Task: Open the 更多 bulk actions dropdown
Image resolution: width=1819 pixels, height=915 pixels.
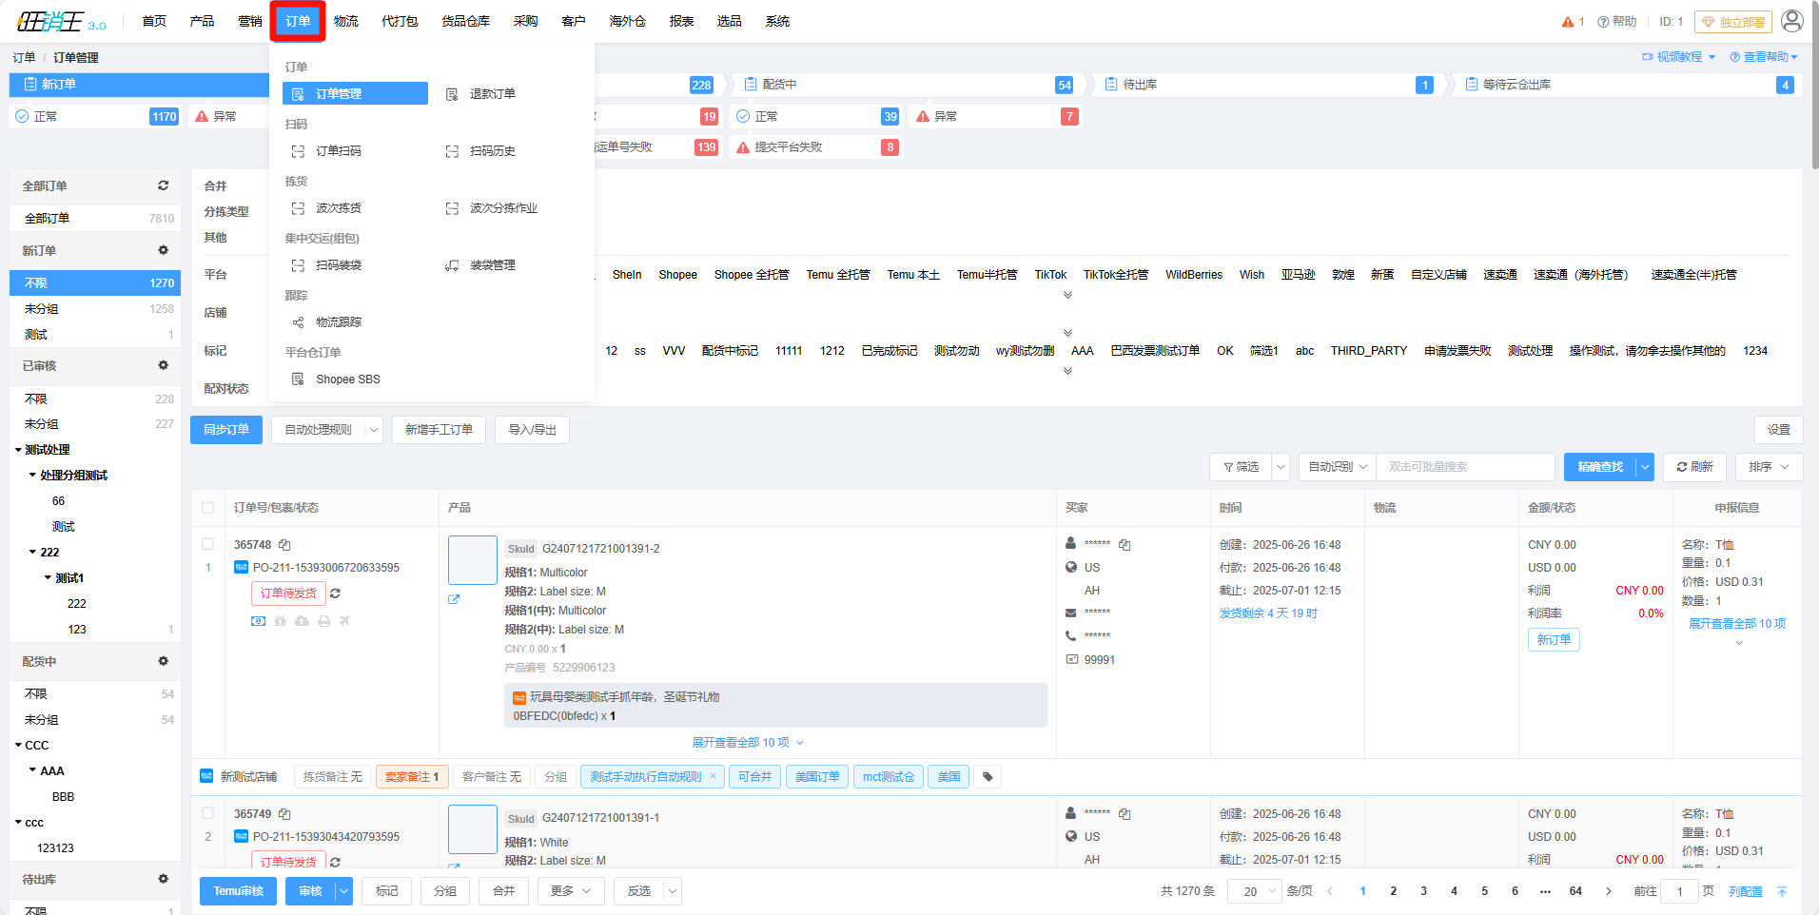Action: [x=571, y=891]
